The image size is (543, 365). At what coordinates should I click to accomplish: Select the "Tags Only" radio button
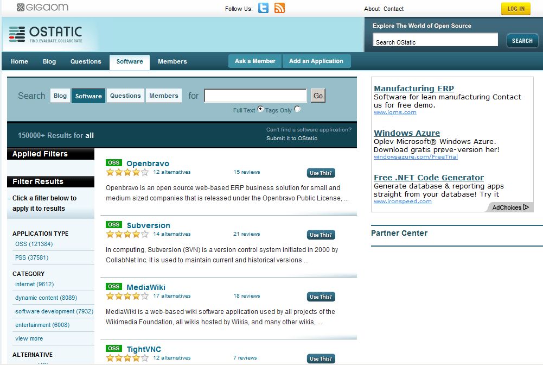[297, 109]
